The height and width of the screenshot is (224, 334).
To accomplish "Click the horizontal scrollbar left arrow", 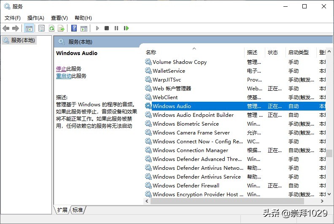I will click(x=148, y=201).
